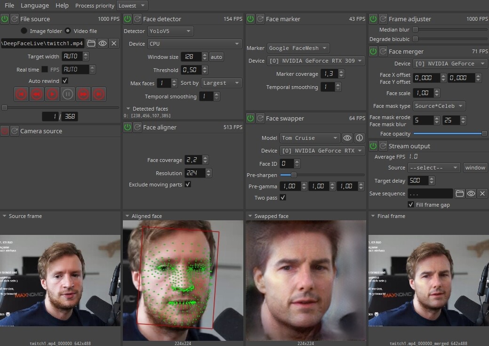Select the Image folder radio button

point(24,31)
